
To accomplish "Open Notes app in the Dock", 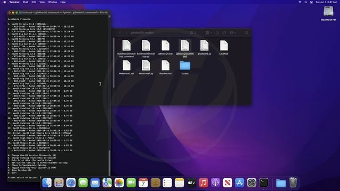I will 180,183.
